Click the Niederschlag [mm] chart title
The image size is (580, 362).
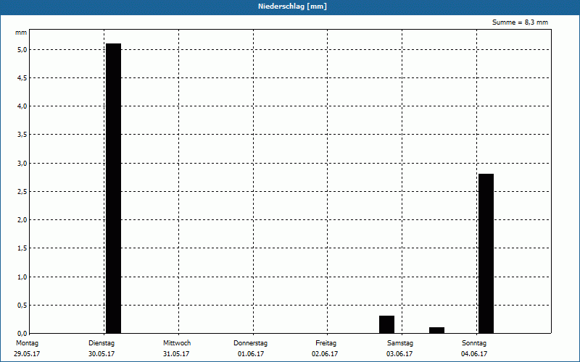pyautogui.click(x=292, y=7)
